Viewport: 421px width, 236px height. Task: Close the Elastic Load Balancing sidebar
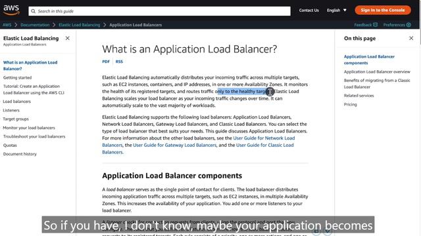[x=67, y=38]
